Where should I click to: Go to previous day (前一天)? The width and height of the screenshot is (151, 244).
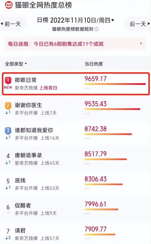point(12,24)
